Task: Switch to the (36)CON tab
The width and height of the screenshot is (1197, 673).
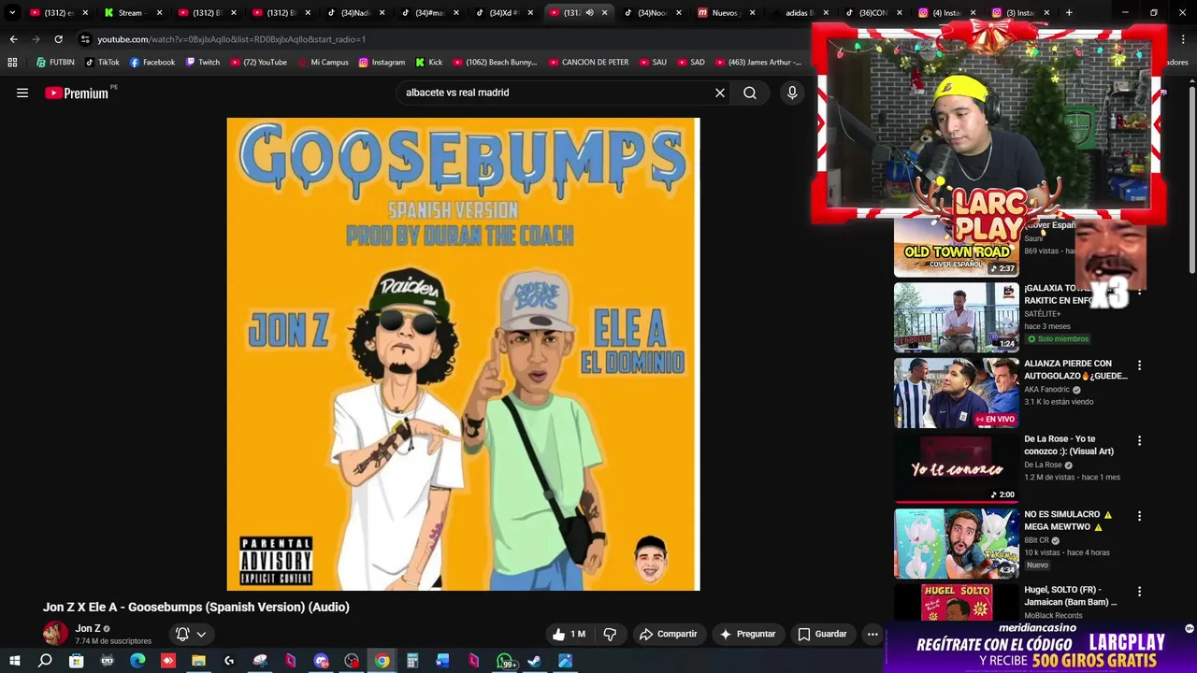Action: click(873, 13)
